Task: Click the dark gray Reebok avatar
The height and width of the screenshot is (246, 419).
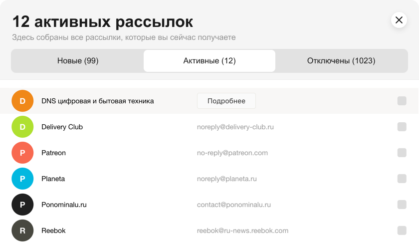Action: click(x=22, y=231)
